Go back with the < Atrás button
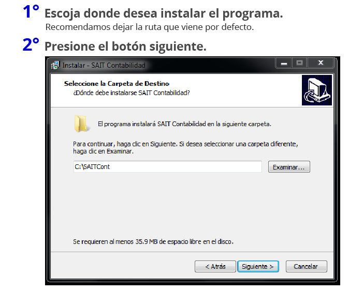This screenshot has width=363, height=307. 215,266
